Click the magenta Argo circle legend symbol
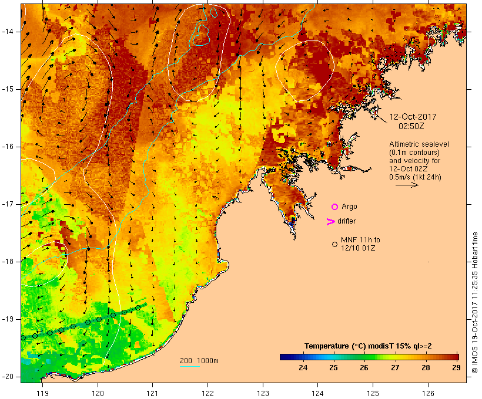The width and height of the screenshot is (482, 399). (335, 207)
